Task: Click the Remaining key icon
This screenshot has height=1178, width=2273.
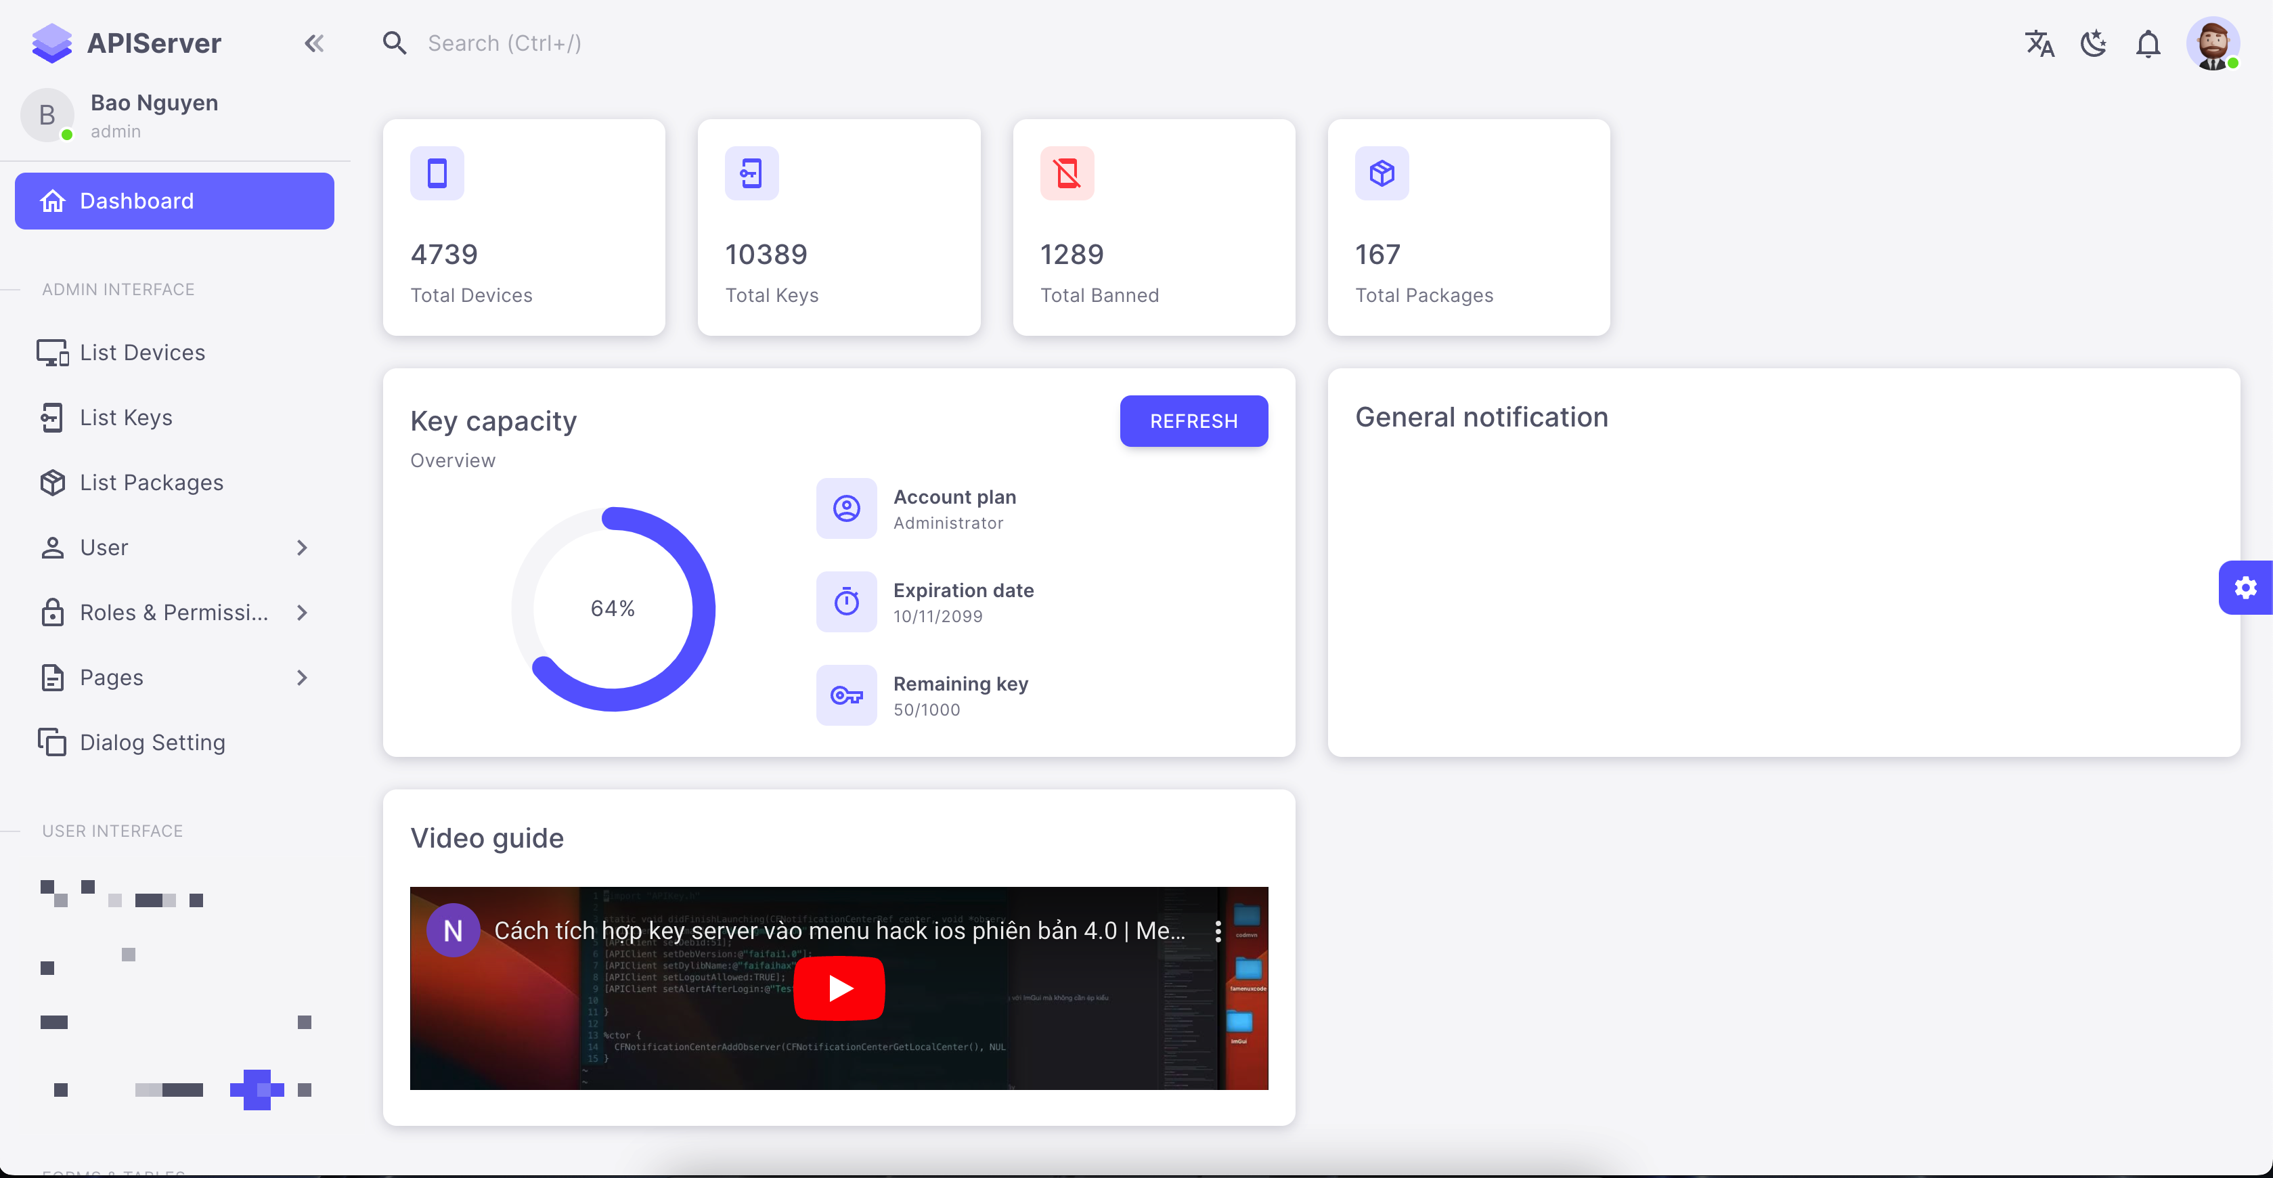Action: pyautogui.click(x=846, y=695)
